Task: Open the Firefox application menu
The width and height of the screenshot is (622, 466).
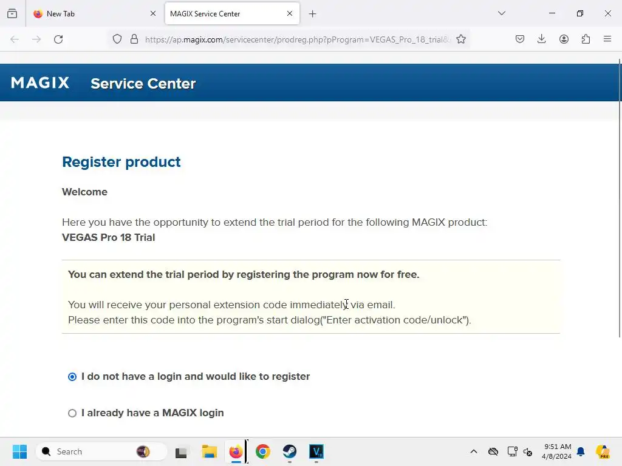Action: (607, 39)
